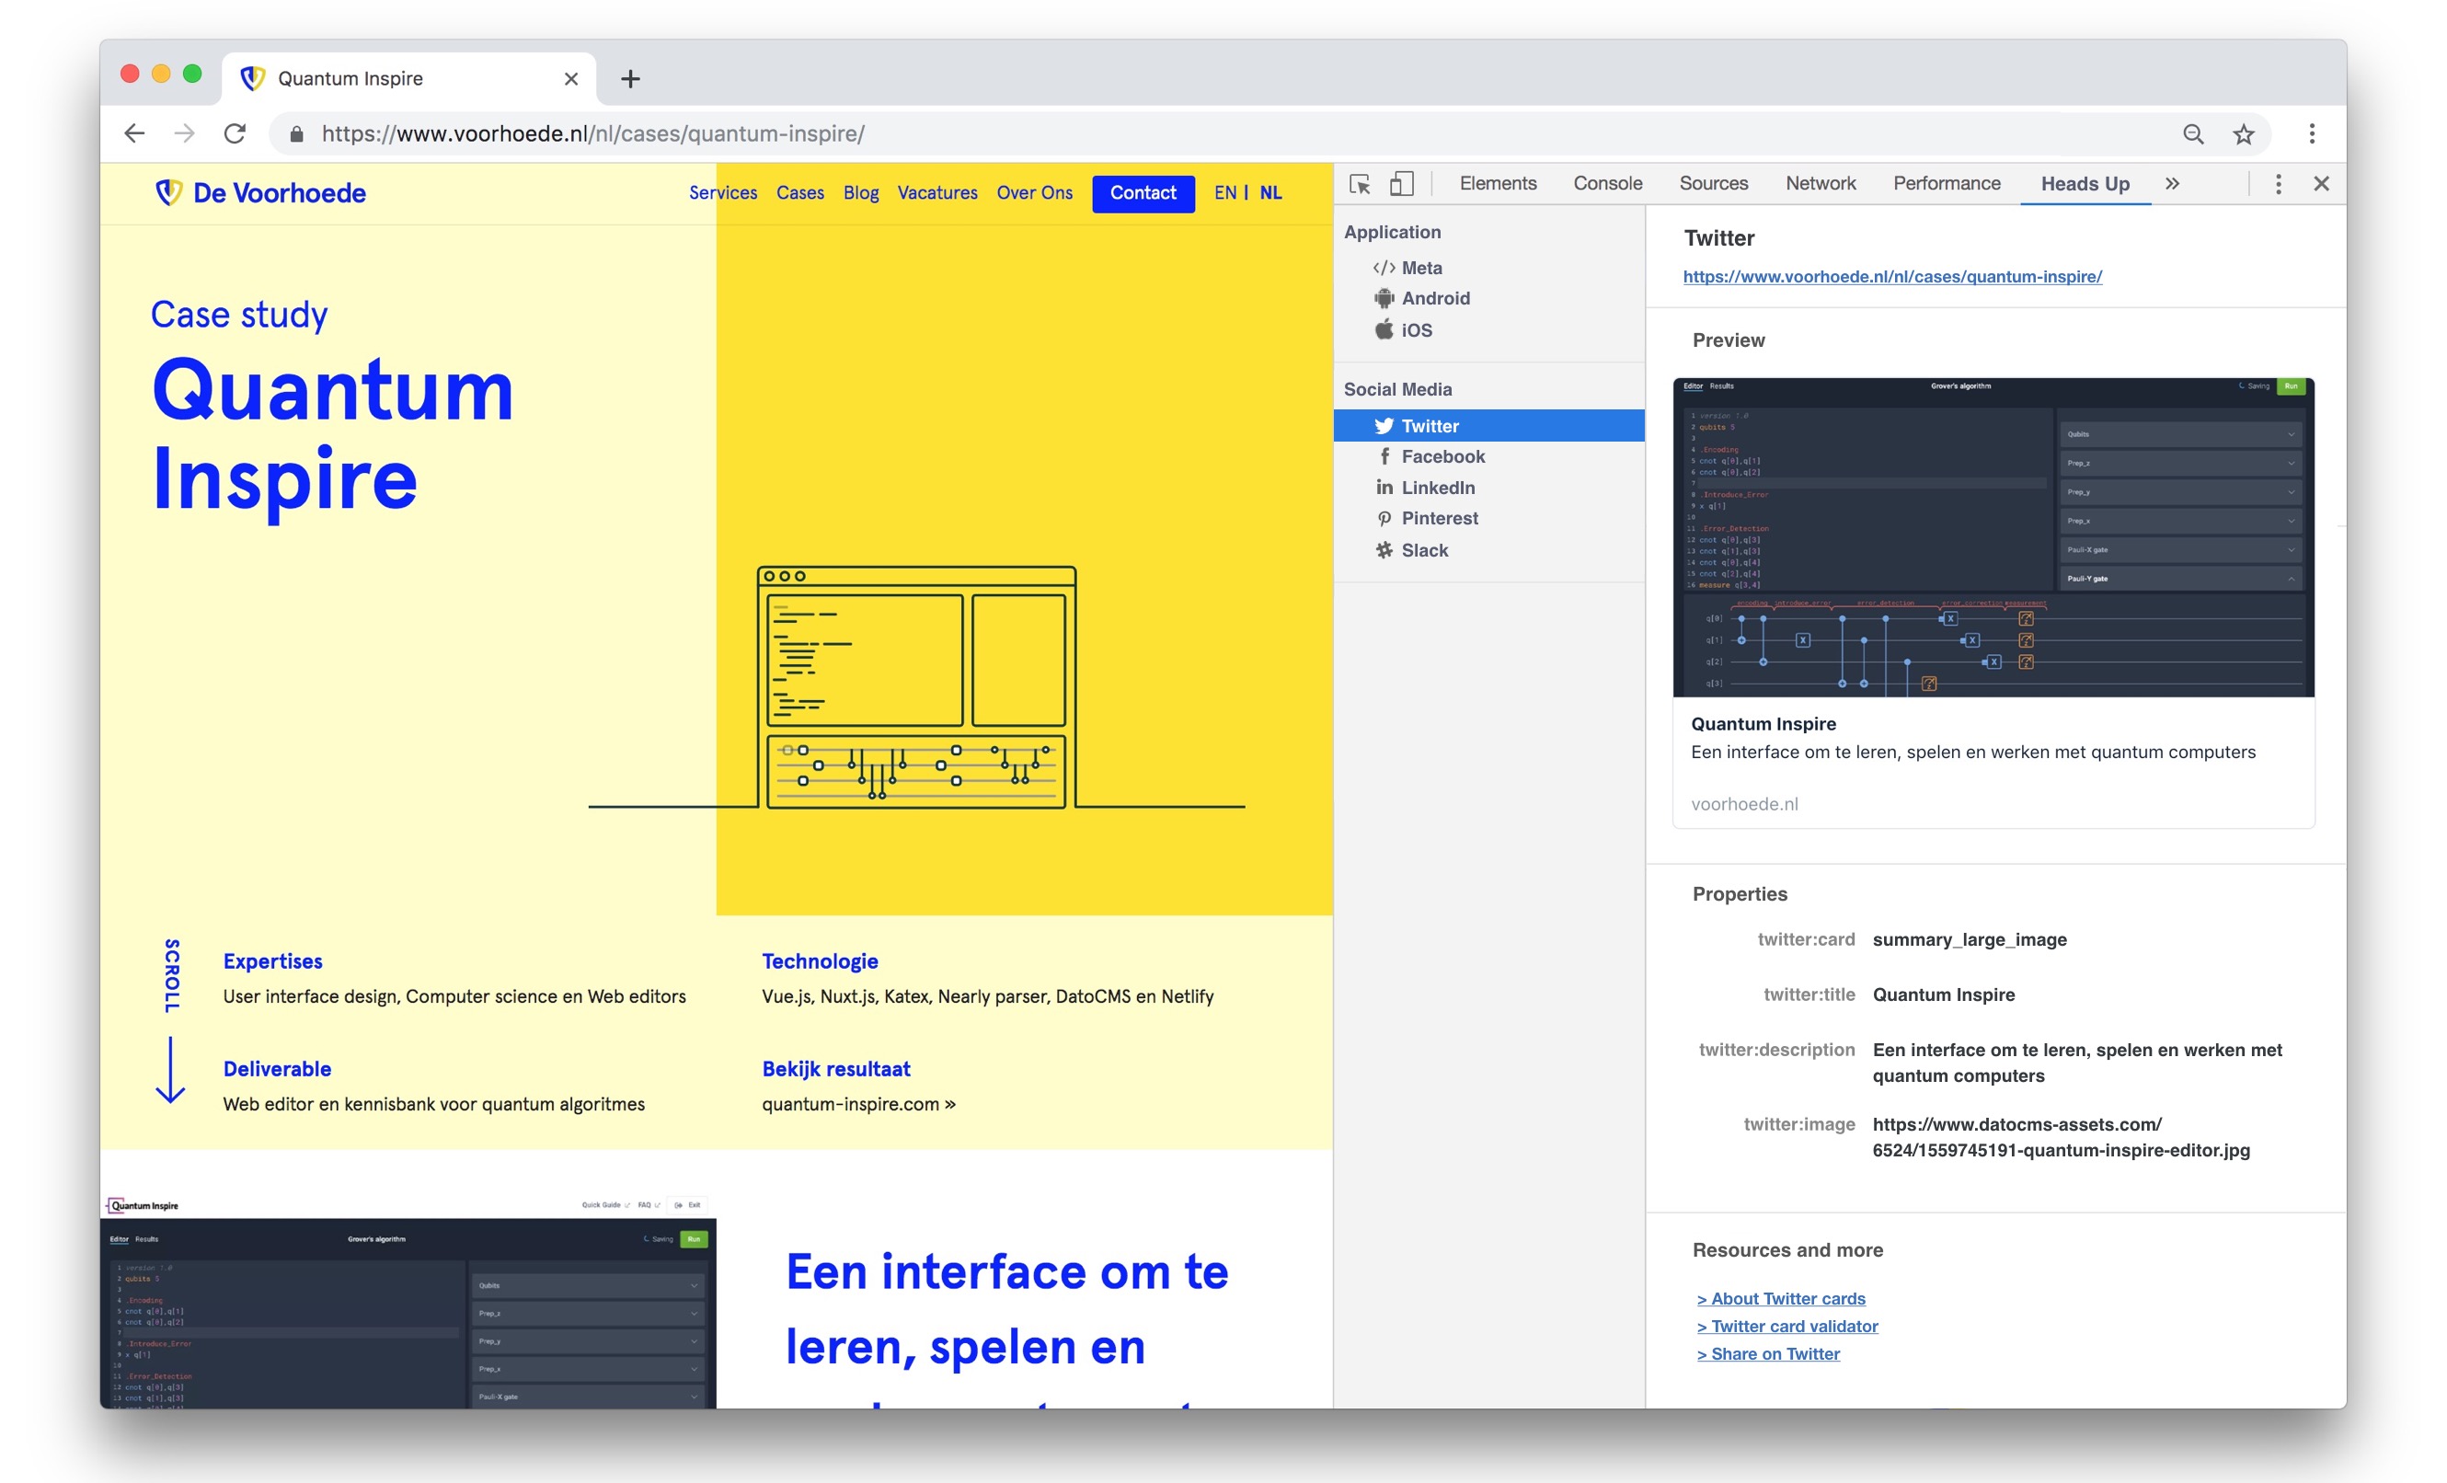Click the Facebook icon in sidebar
The height and width of the screenshot is (1483, 2447).
(1384, 456)
